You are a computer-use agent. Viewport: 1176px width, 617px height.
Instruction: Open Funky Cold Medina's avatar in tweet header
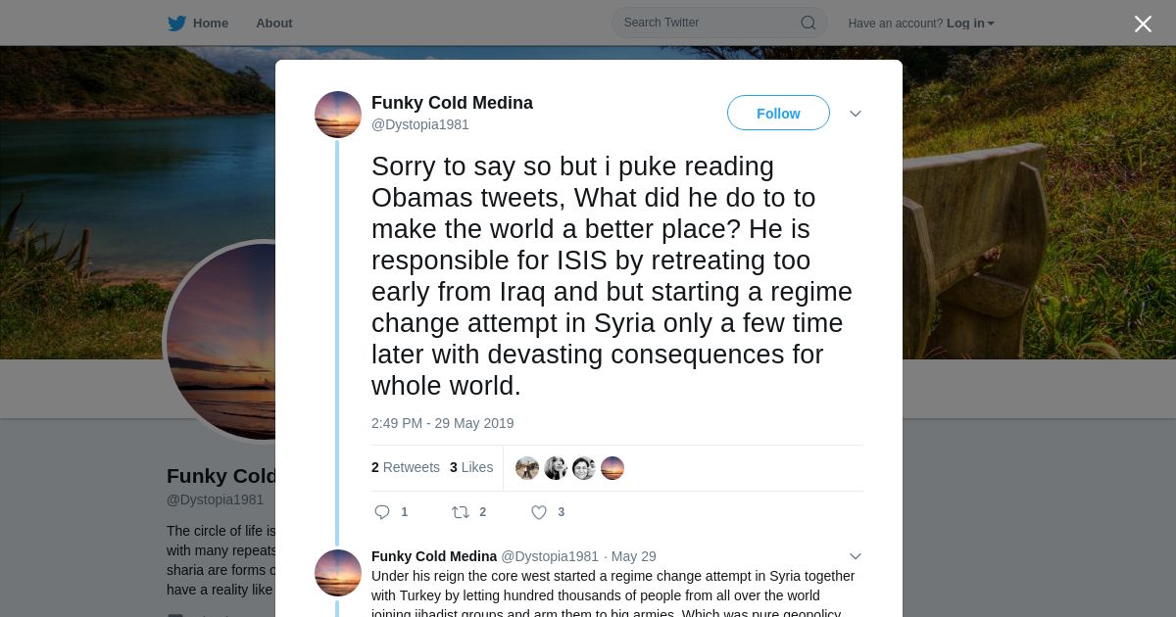(338, 115)
